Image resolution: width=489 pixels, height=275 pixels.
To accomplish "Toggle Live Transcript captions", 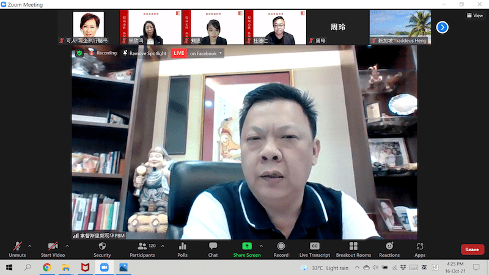I will click(x=315, y=249).
